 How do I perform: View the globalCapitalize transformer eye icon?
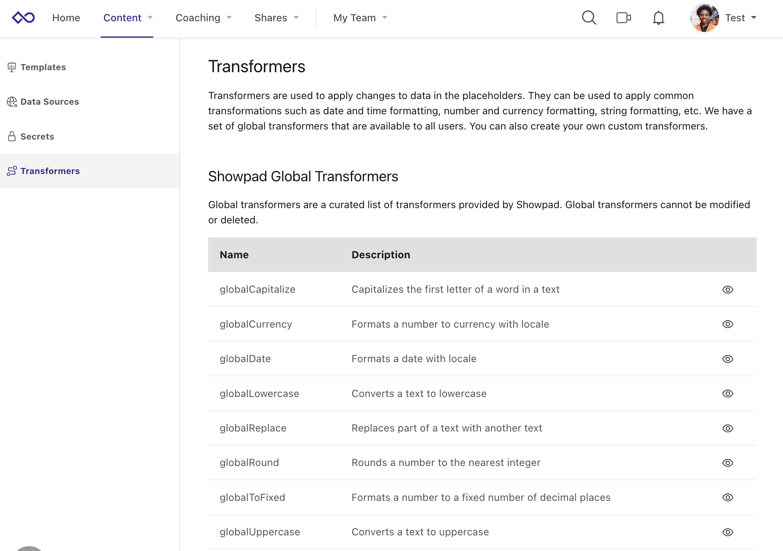(728, 290)
